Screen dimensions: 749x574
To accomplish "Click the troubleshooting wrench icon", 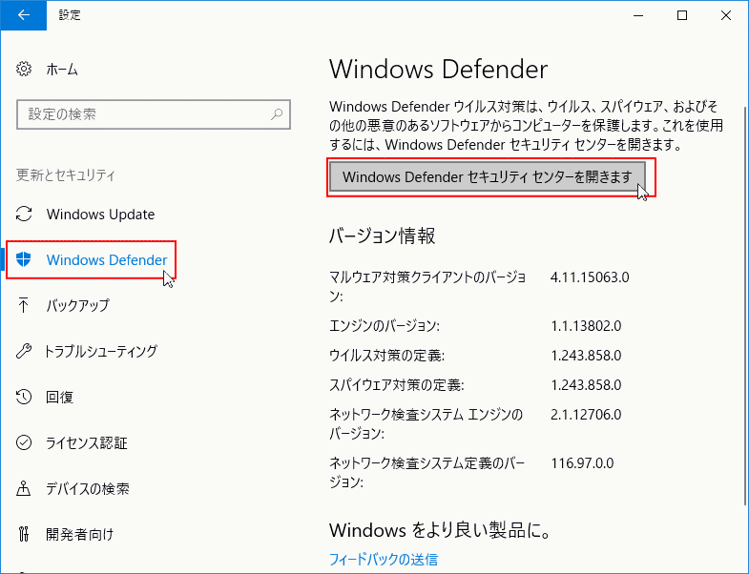I will coord(24,351).
